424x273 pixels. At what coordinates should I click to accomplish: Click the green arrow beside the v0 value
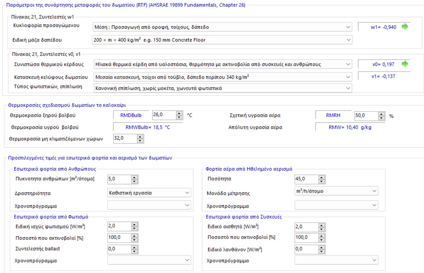[405, 64]
